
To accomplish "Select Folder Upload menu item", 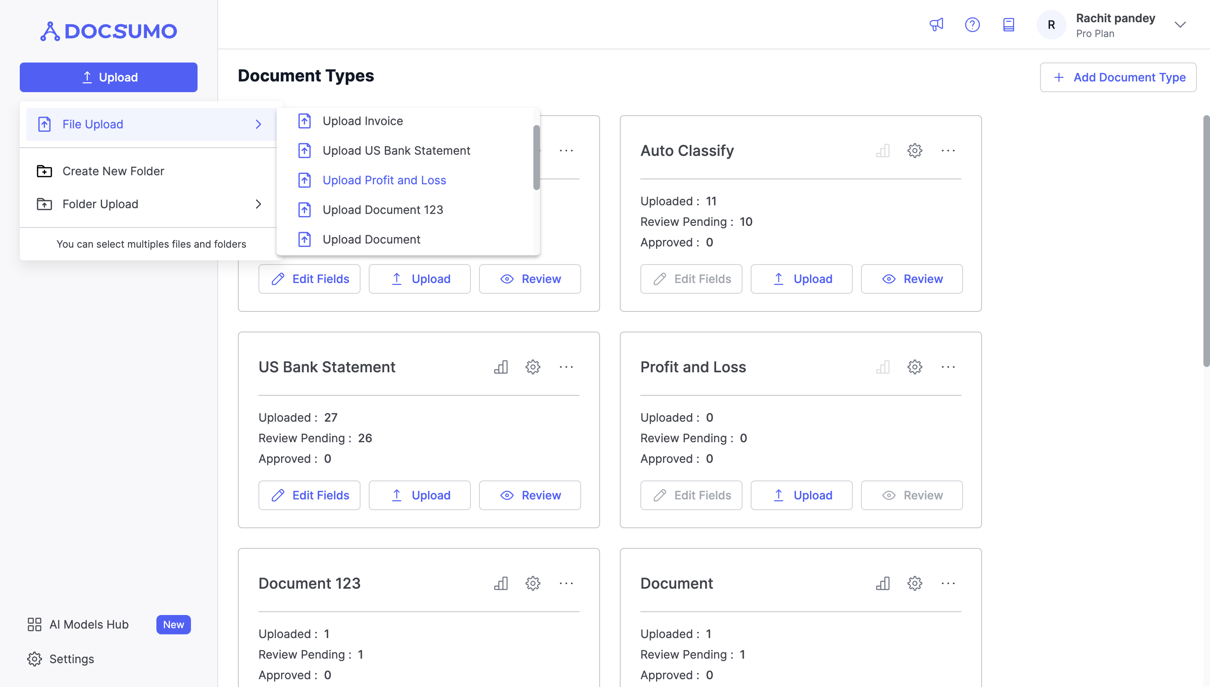I will click(x=151, y=204).
